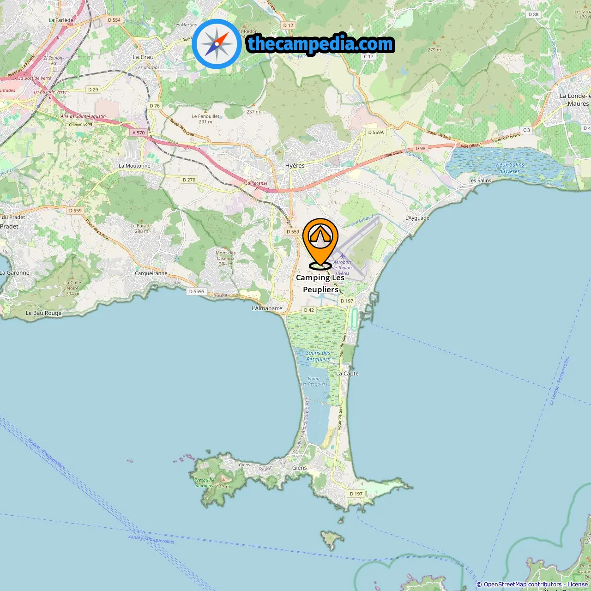591x591 pixels.
Task: Click the A 570 road shield
Action: pyautogui.click(x=139, y=133)
